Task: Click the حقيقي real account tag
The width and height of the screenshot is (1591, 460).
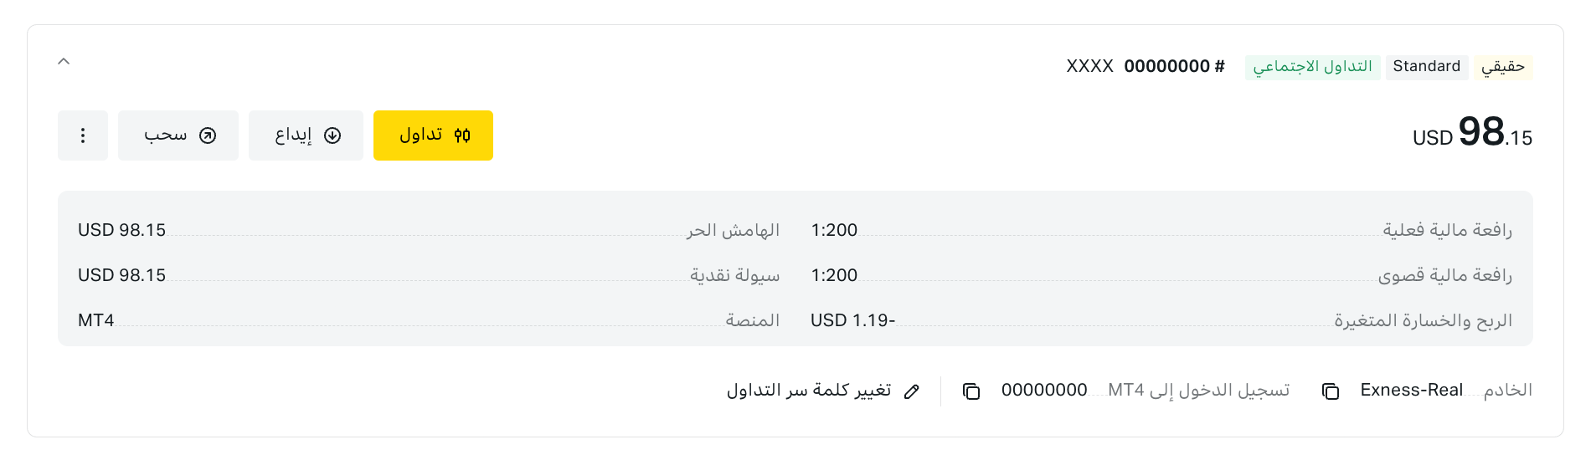Action: point(1503,67)
